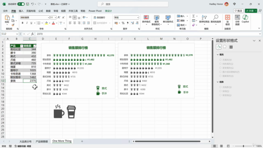
Task: Open the Name Box dropdown arrow
Action: tap(17, 34)
